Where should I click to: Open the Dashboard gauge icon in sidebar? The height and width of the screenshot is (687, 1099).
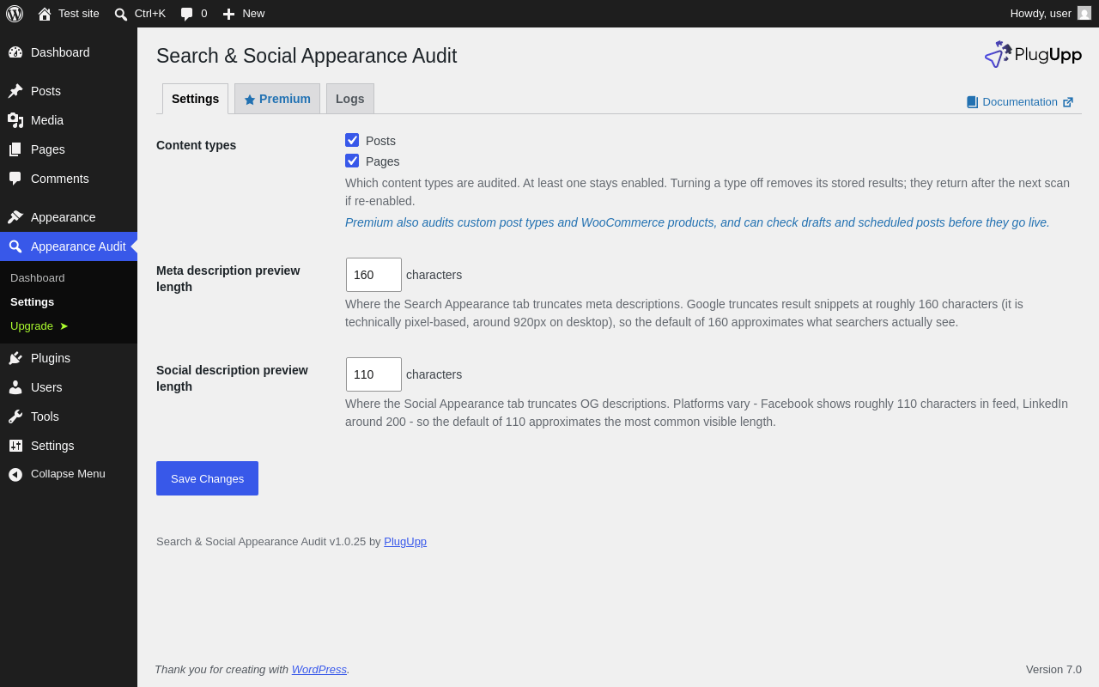click(x=15, y=52)
